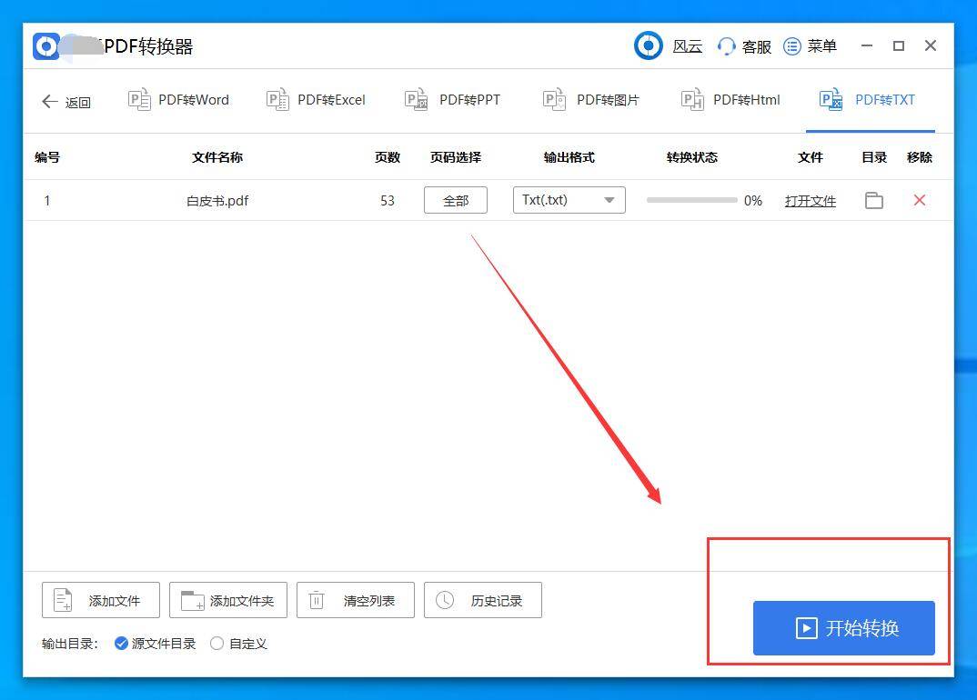Click the PDF转PPT icon
Viewport: 977px width, 700px height.
click(417, 100)
